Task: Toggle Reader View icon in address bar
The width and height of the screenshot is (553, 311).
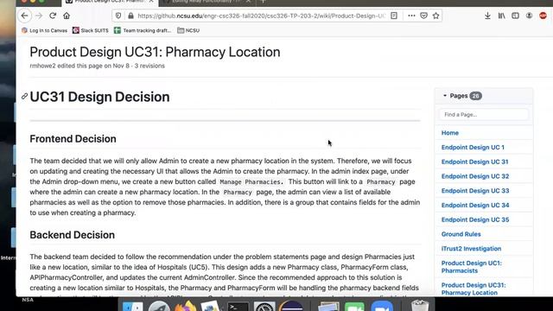Action: tap(394, 16)
